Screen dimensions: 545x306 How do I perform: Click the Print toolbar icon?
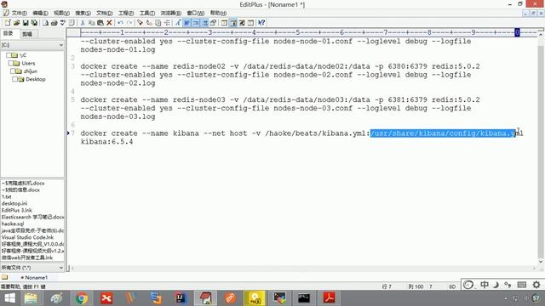(x=54, y=23)
